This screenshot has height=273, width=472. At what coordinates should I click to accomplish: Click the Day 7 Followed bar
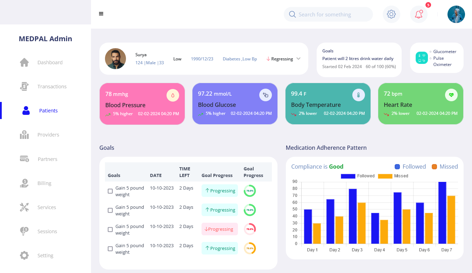click(442, 213)
